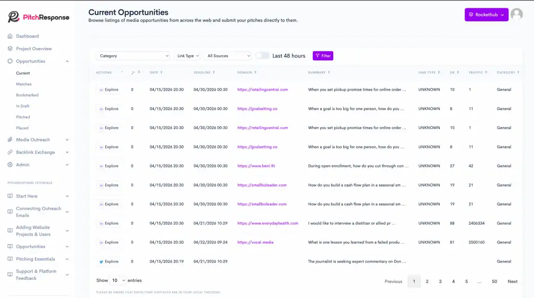This screenshot has height=298, width=534.
Task: Open the Dashboard home icon
Action: (x=10, y=36)
